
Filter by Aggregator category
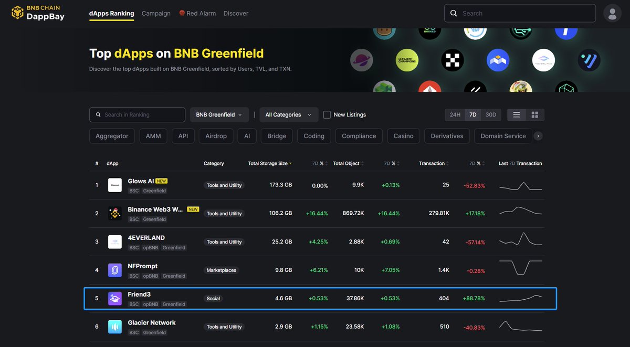(112, 136)
